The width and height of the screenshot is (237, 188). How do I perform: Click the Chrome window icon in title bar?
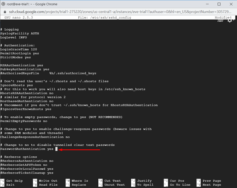click(x=3, y=4)
